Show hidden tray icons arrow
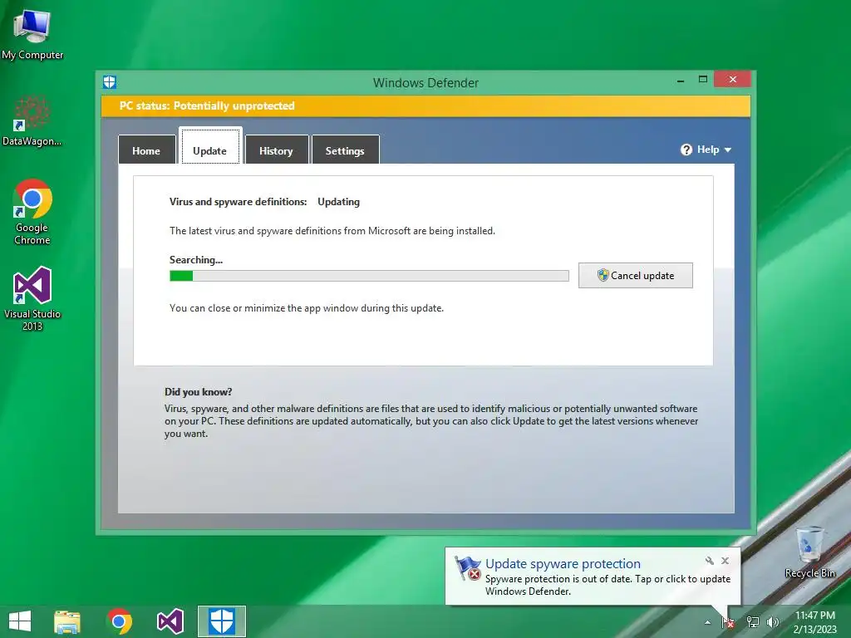Viewport: 851px width, 638px height. tap(707, 622)
